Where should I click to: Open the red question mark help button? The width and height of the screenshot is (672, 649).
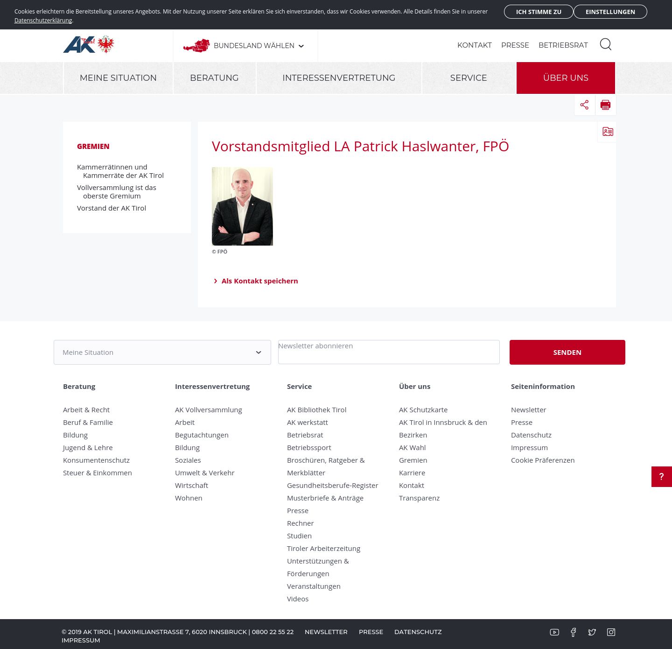[x=662, y=477]
